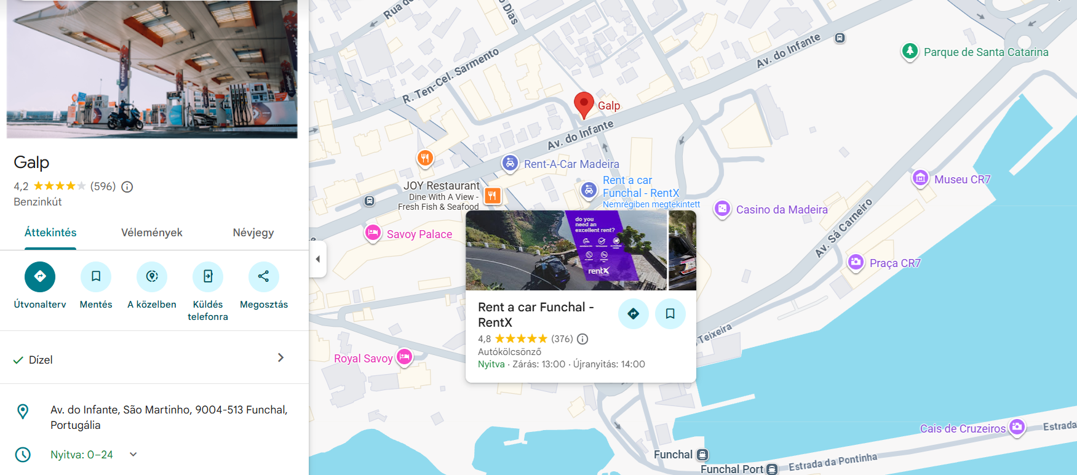1077x475 pixels.
Task: Open the Rent-A-Car Madeira map label
Action: pyautogui.click(x=571, y=164)
